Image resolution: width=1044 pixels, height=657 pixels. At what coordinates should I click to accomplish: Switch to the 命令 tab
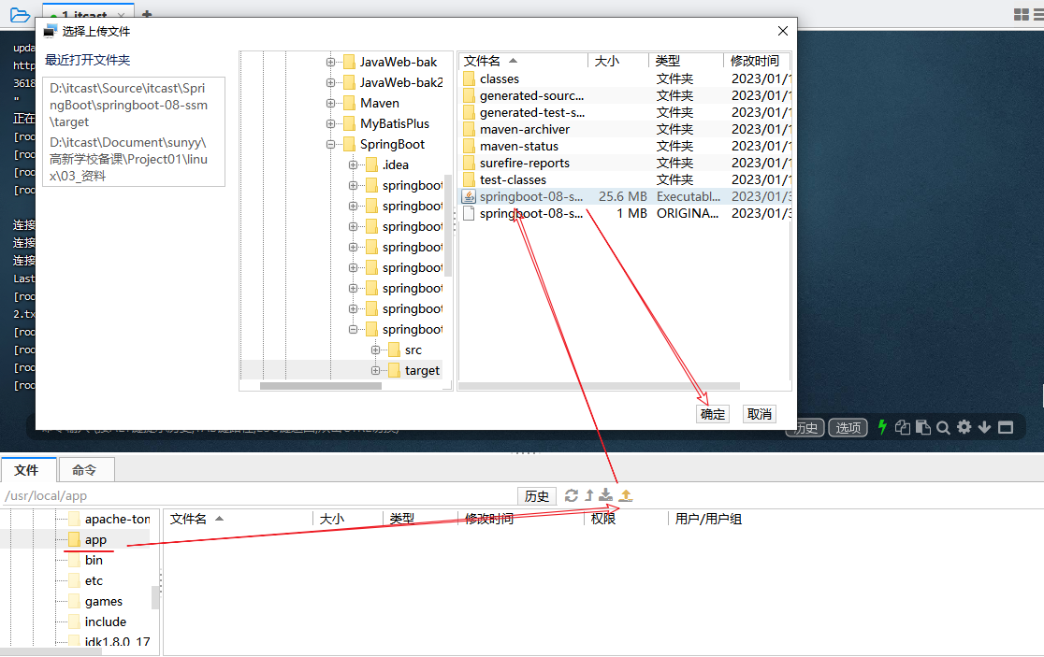tap(84, 470)
